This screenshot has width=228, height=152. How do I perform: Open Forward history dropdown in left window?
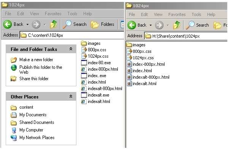45,24
